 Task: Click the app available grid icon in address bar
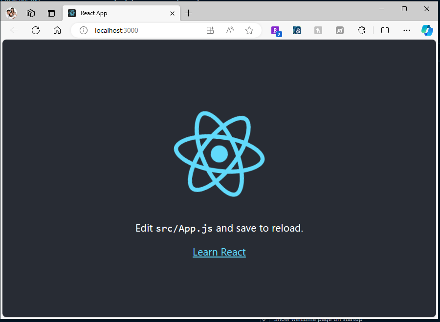pyautogui.click(x=210, y=30)
